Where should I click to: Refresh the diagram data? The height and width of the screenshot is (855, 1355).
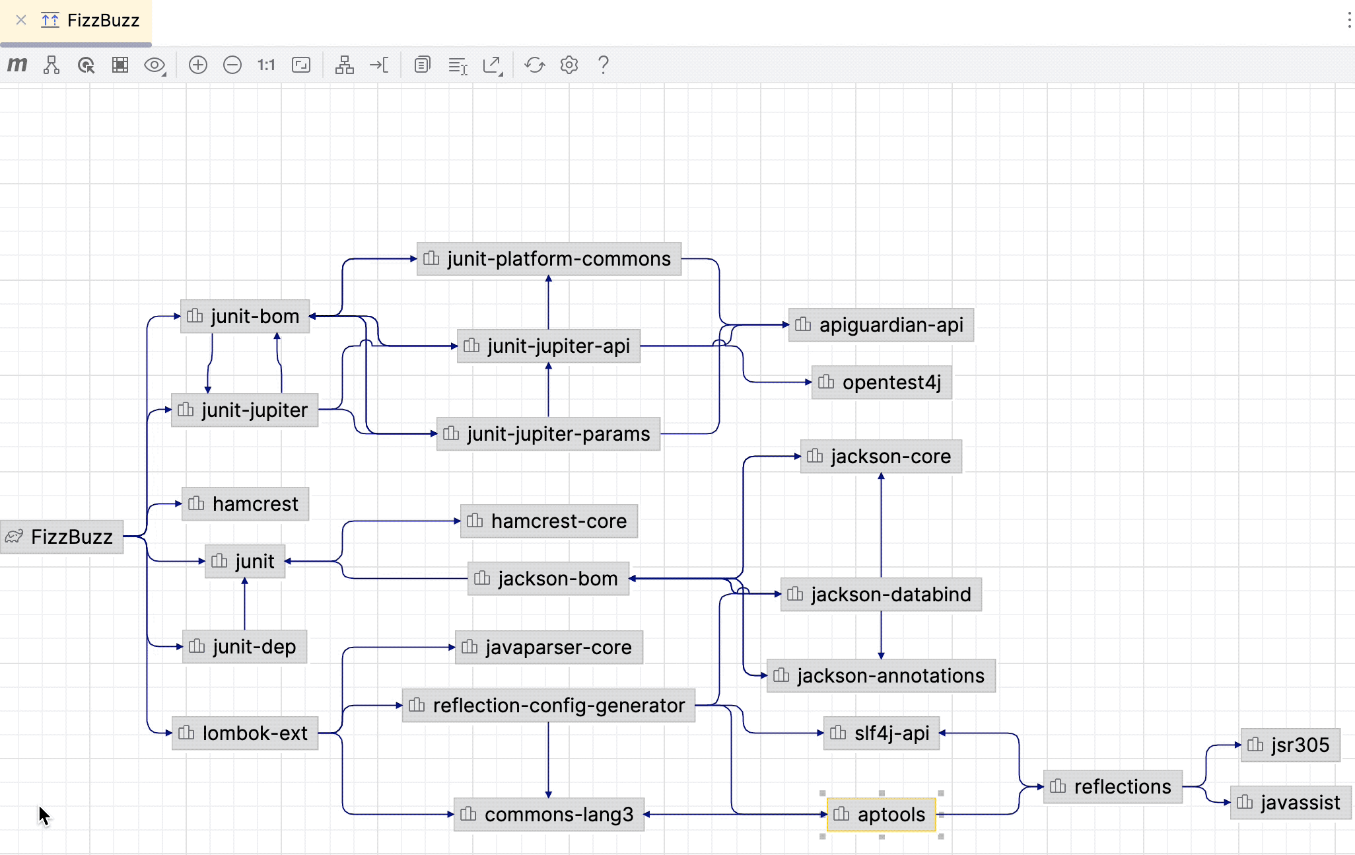pos(536,65)
